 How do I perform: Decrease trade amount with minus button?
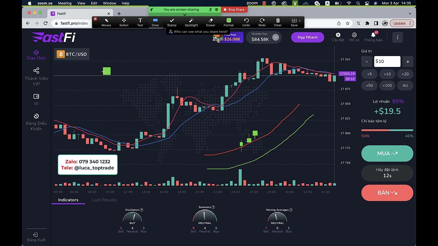click(367, 61)
